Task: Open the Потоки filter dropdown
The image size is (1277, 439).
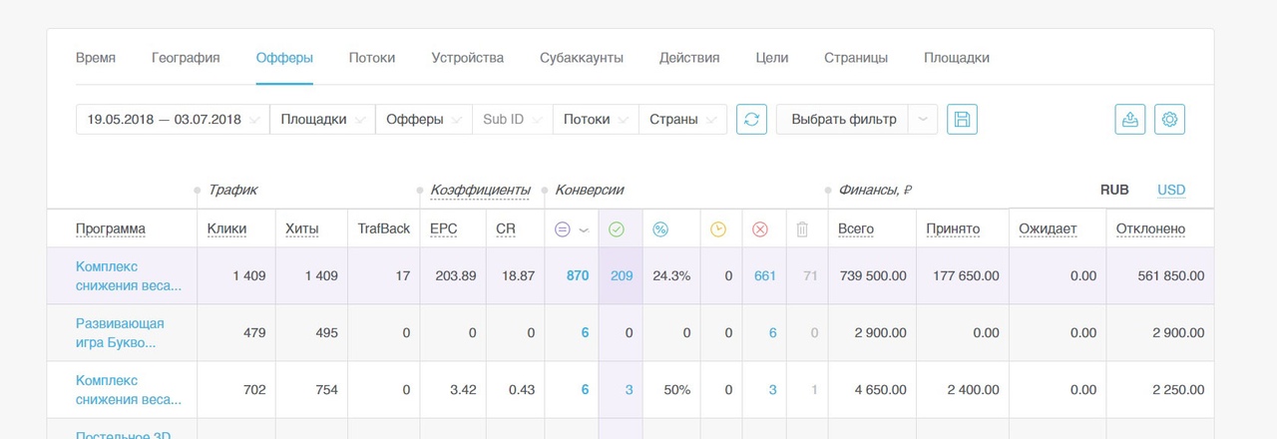Action: (595, 119)
